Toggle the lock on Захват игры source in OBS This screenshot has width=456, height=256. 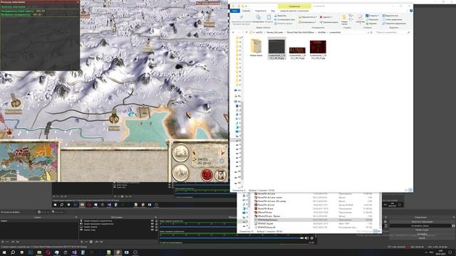[156, 230]
